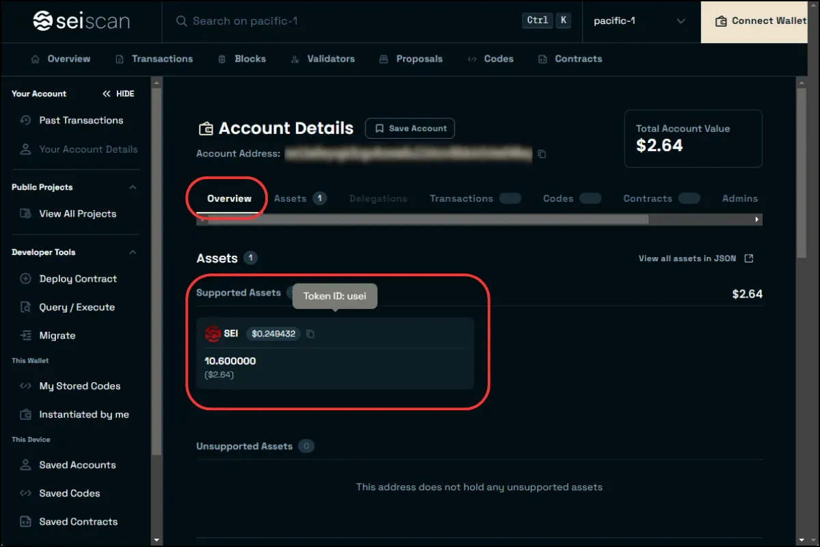The width and height of the screenshot is (820, 547).
Task: Click the blurred account address
Action: pos(409,154)
